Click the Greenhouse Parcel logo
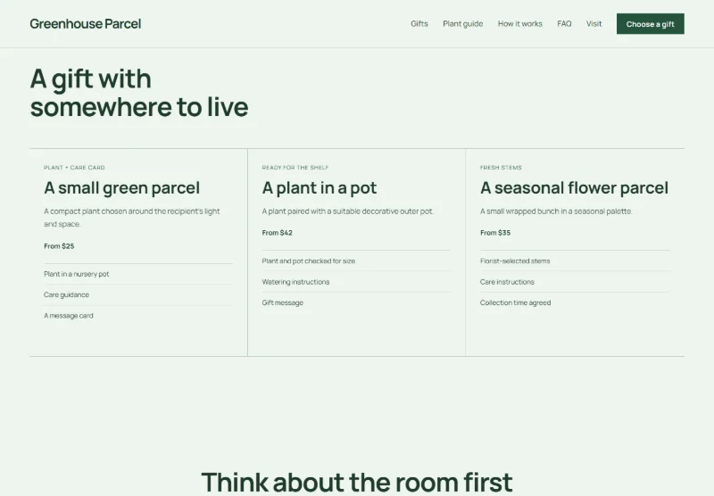Screen dimensions: 714x496 coord(85,24)
